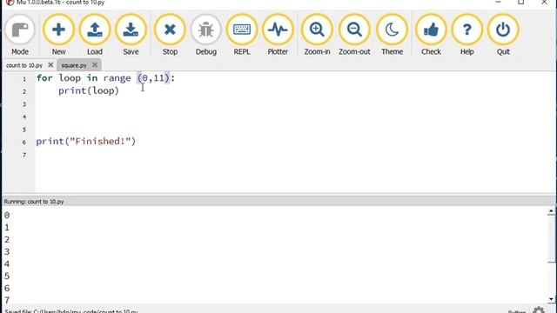Show the Plotter pane

(x=278, y=35)
